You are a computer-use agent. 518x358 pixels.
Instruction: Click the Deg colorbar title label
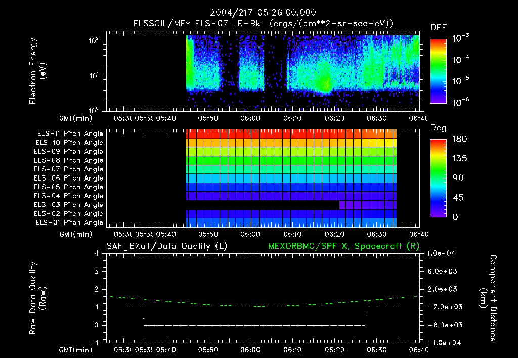pos(439,128)
